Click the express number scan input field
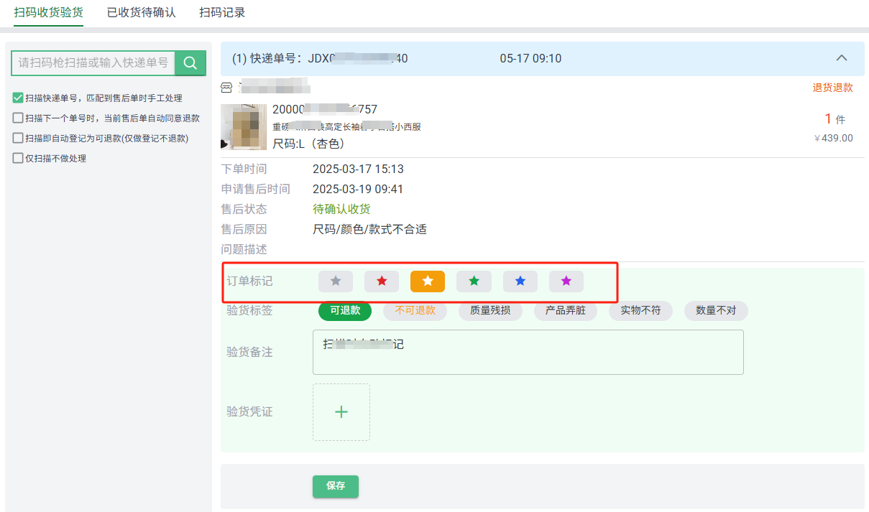The height and width of the screenshot is (512, 869). point(93,63)
